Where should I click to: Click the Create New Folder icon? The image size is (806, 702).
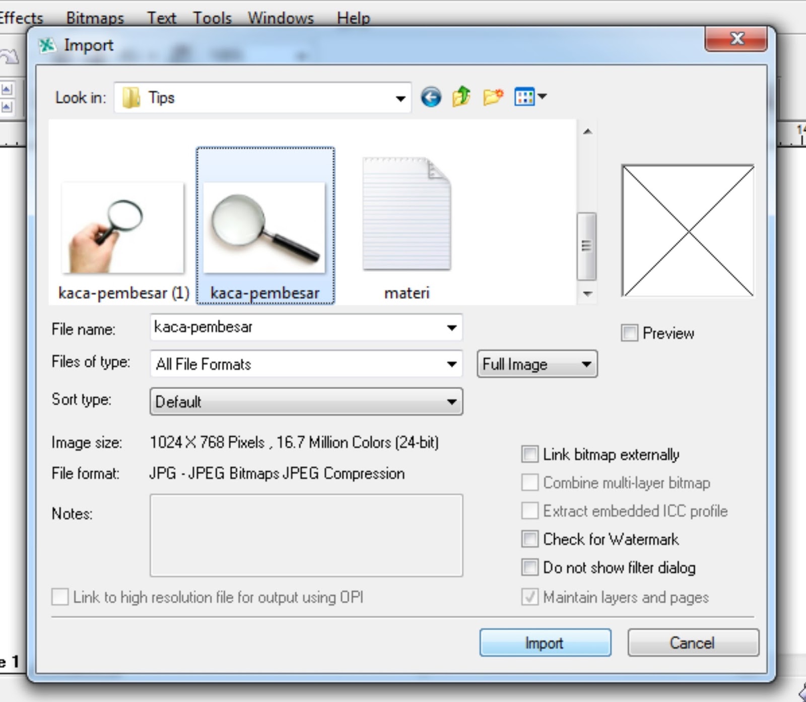point(492,96)
